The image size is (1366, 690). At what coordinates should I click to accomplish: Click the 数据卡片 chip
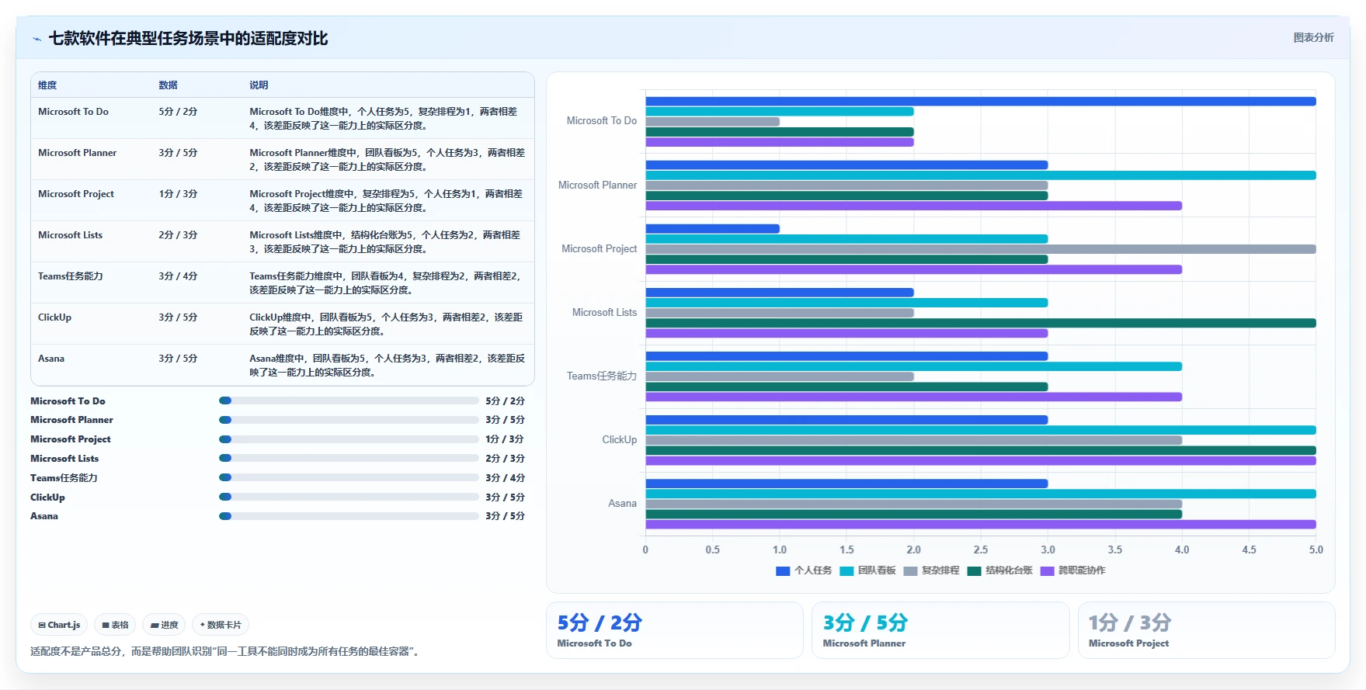click(221, 625)
